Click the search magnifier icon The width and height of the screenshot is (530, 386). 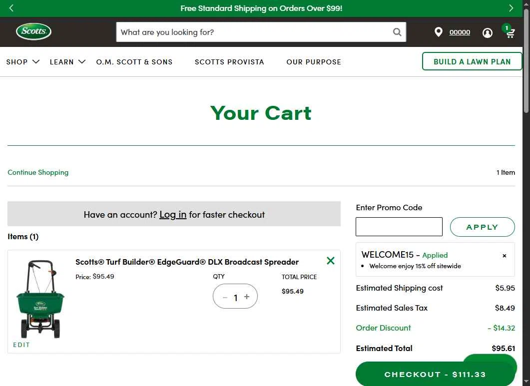(x=397, y=32)
